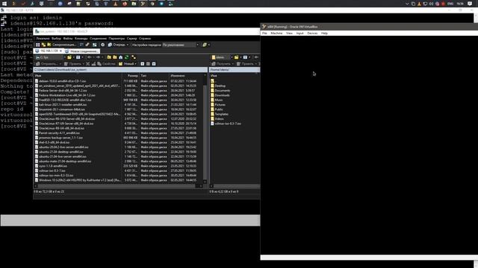Open the Windows Start button
The height and width of the screenshot is (268, 478).
coord(4,3)
